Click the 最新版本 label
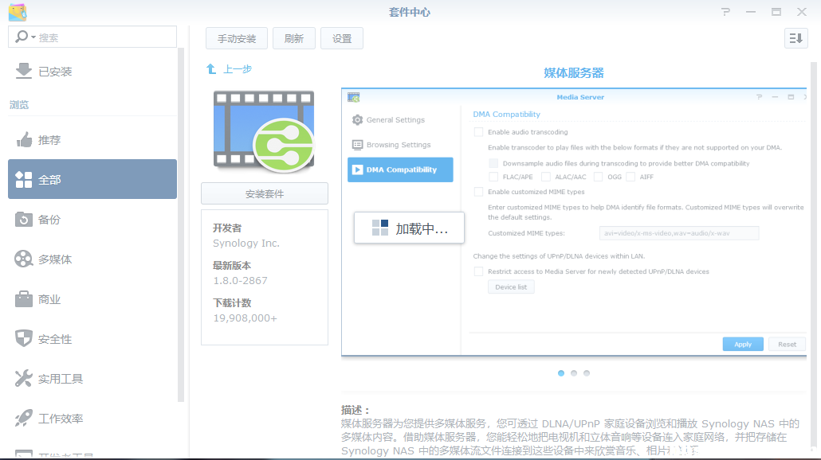821x460 pixels. coord(232,266)
